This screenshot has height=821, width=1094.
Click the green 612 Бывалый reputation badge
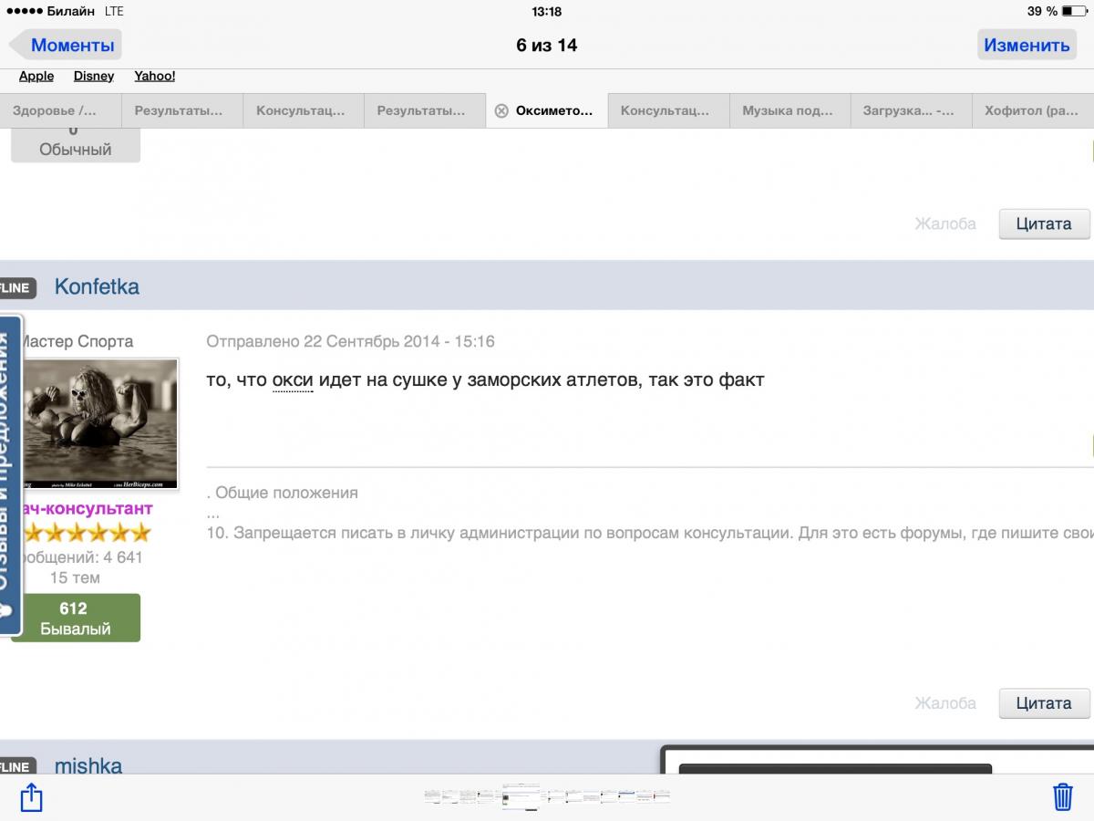pos(75,618)
